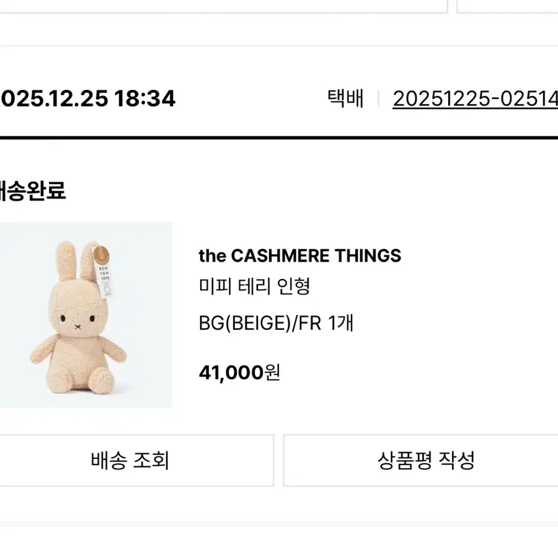This screenshot has height=558, width=558.
Task: Click the 41,000원 price text
Action: click(239, 373)
